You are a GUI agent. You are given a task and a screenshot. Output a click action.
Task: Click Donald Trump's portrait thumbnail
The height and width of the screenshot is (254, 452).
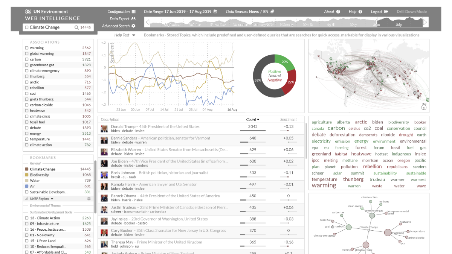[104, 129]
